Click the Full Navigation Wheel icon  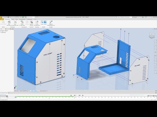click(156, 42)
